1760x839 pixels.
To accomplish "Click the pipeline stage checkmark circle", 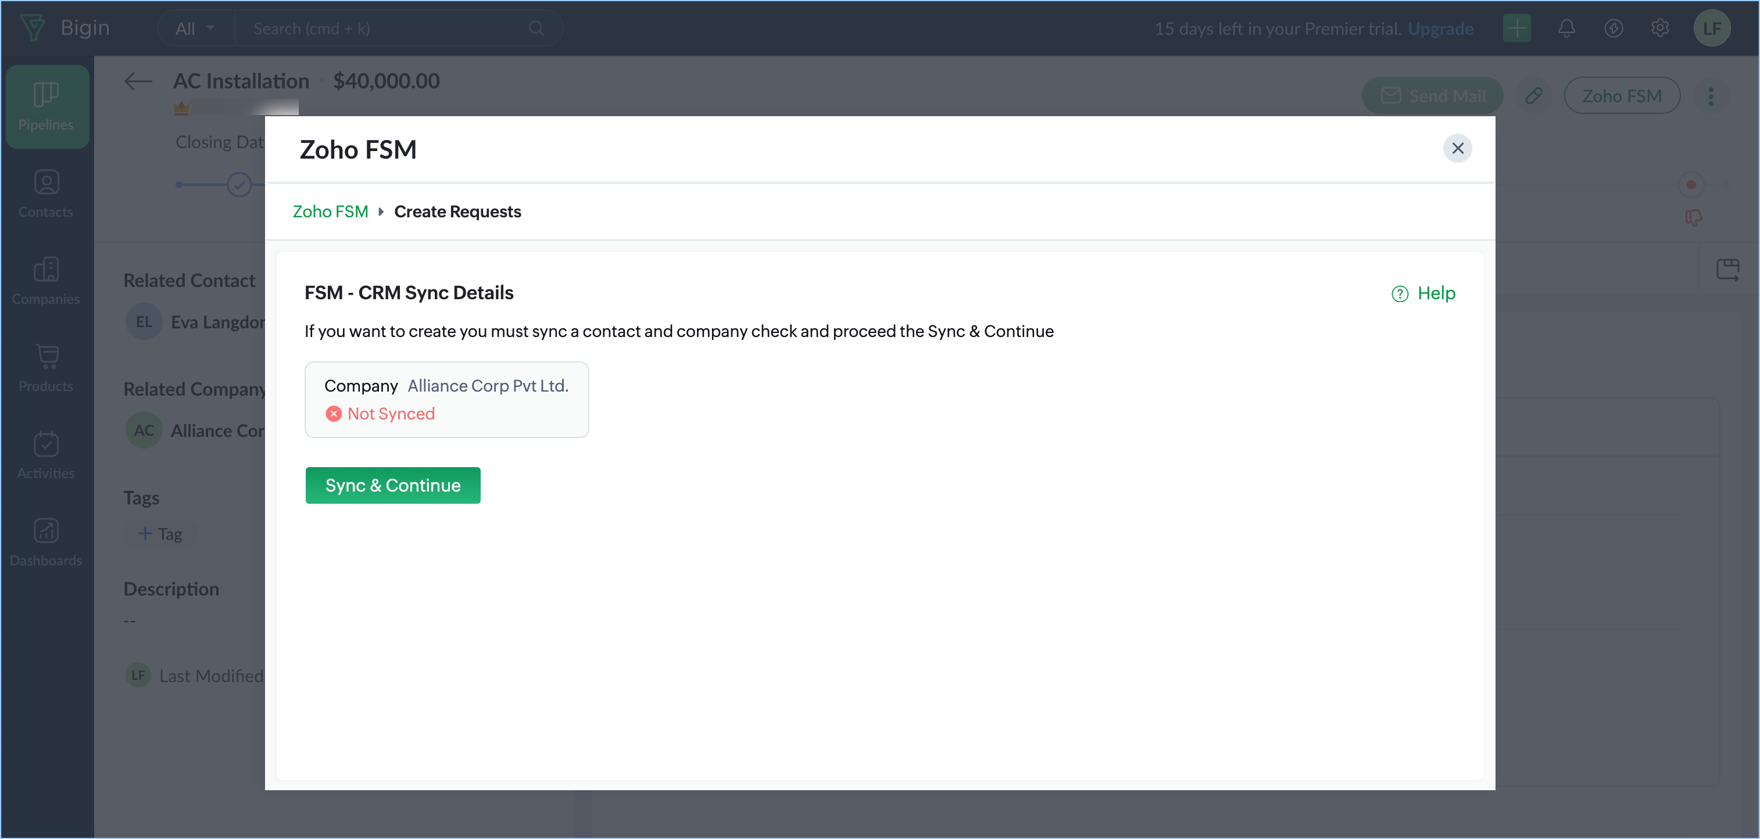I will [239, 184].
